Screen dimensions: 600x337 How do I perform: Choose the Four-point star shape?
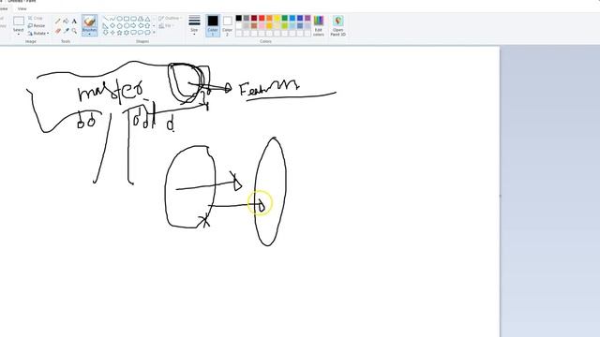pyautogui.click(x=112, y=33)
